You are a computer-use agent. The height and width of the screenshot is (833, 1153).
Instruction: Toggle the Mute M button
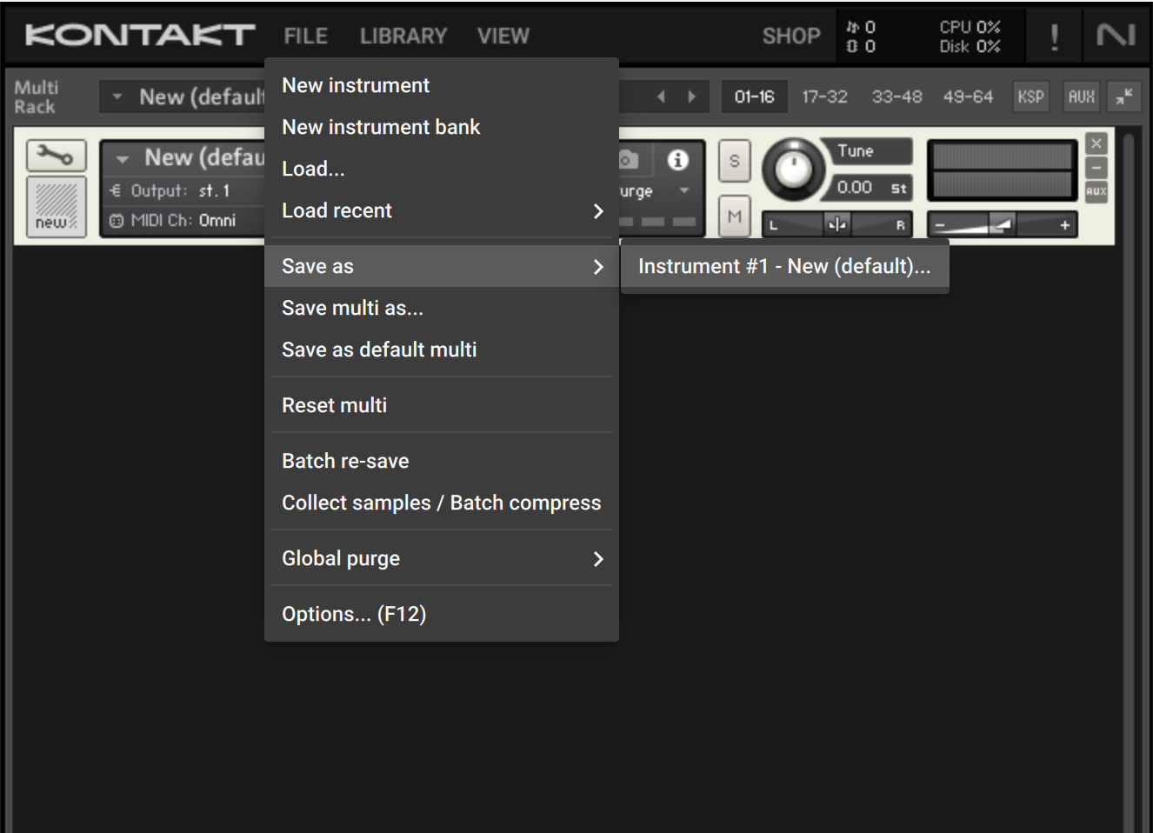(x=735, y=216)
